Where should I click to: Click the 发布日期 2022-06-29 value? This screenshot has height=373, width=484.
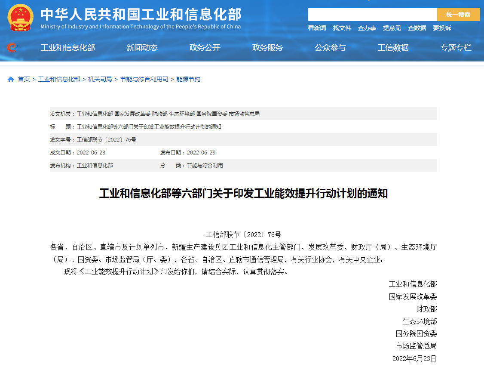tap(201, 153)
